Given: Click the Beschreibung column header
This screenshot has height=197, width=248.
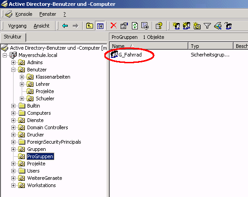Looking at the screenshot, I should point(241,46).
